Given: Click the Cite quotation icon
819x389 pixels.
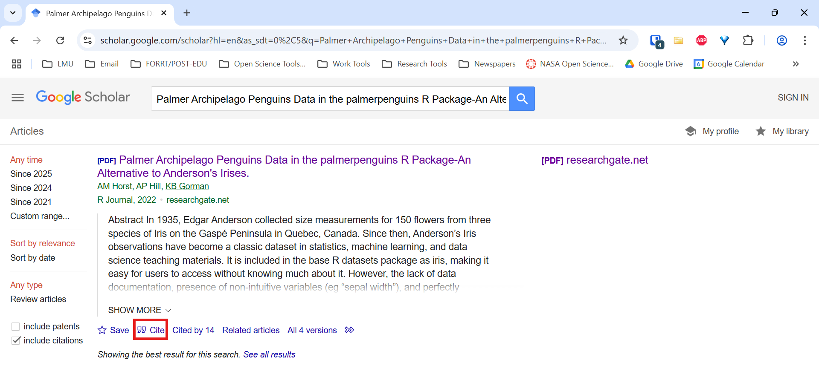Looking at the screenshot, I should (x=142, y=330).
